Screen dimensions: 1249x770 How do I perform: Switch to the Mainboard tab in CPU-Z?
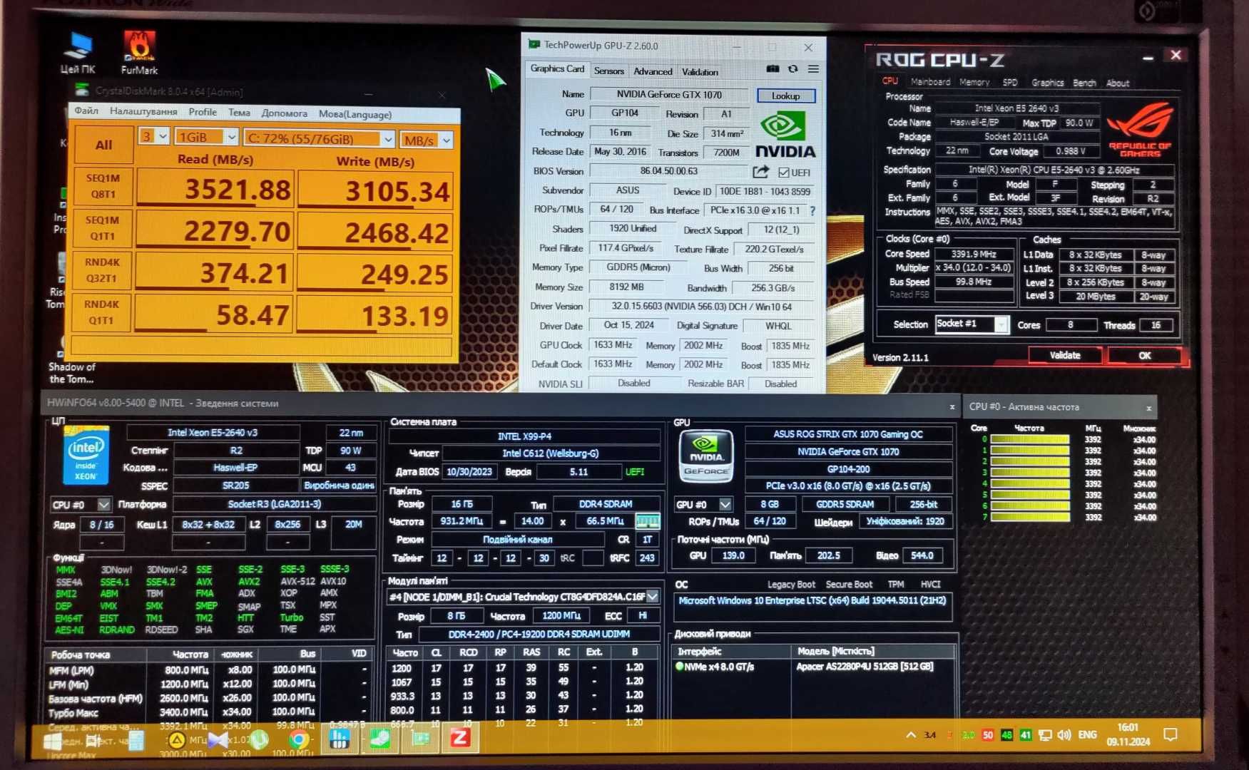coord(930,82)
